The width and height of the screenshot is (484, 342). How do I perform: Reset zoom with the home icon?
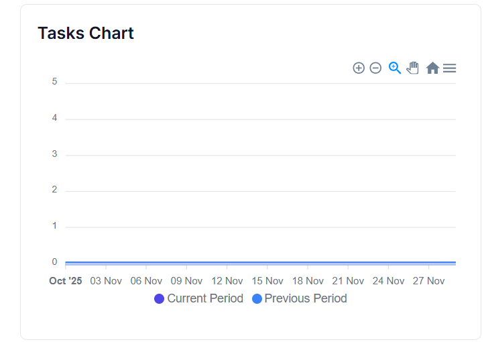tap(432, 68)
